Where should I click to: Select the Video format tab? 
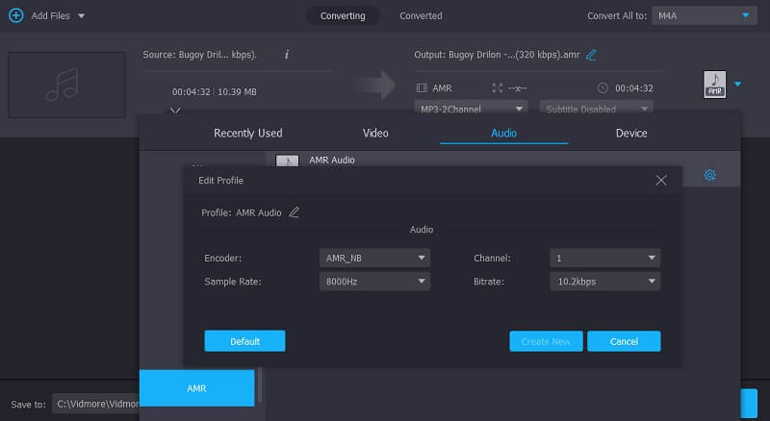point(375,134)
